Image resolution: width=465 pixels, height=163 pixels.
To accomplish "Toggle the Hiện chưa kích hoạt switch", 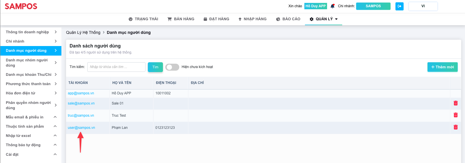I will coord(172,67).
